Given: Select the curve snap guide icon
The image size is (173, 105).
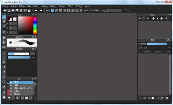Looking at the screenshot, I should (77, 10).
